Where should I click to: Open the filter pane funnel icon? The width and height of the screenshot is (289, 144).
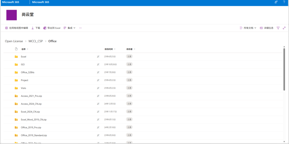(278, 28)
